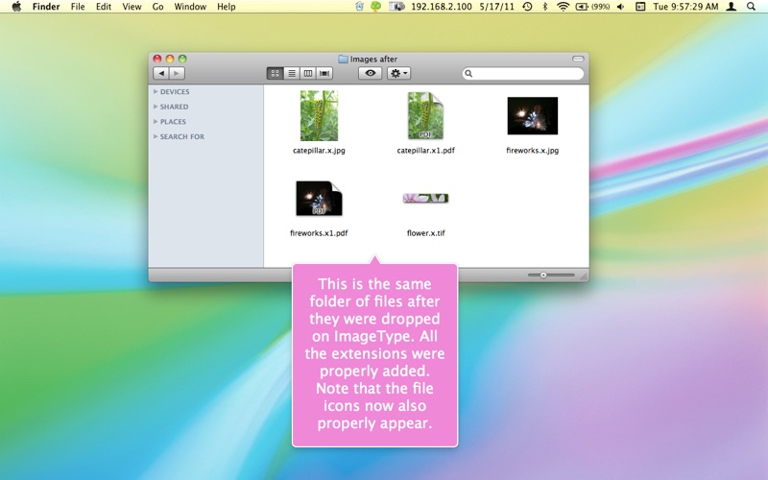
Task: Click the catepillar.x.jpg file name
Action: tap(319, 151)
